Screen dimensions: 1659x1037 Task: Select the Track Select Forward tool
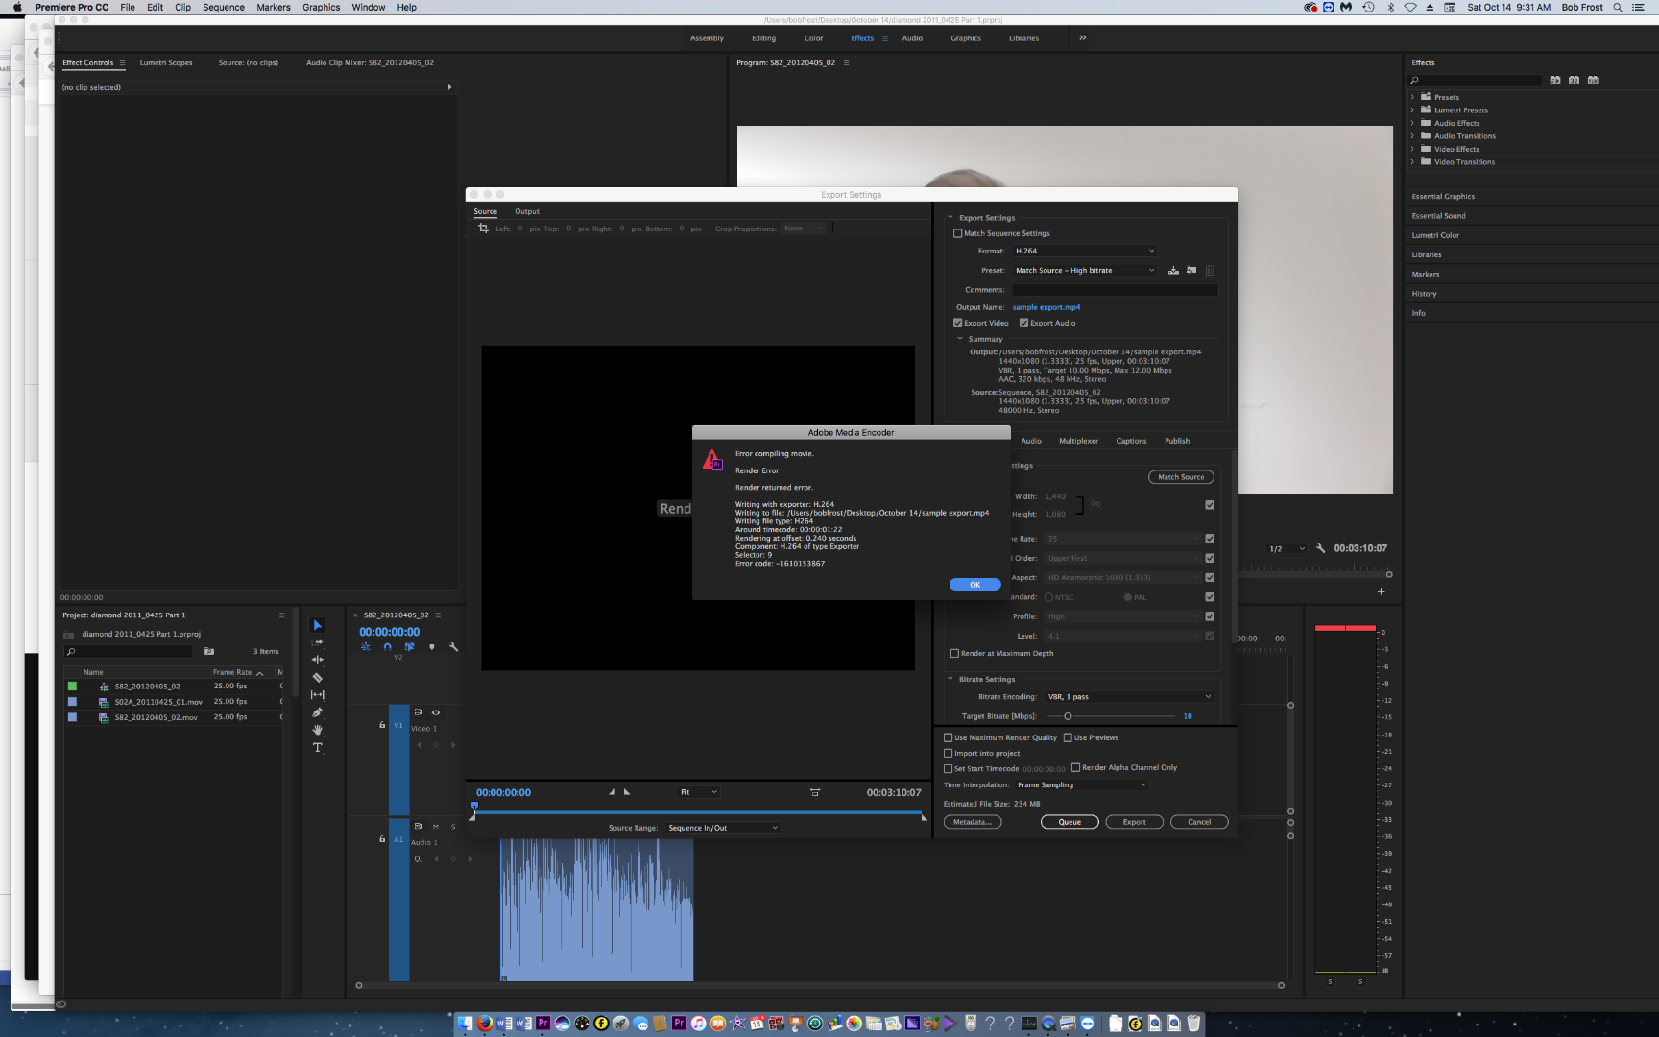[x=318, y=642]
